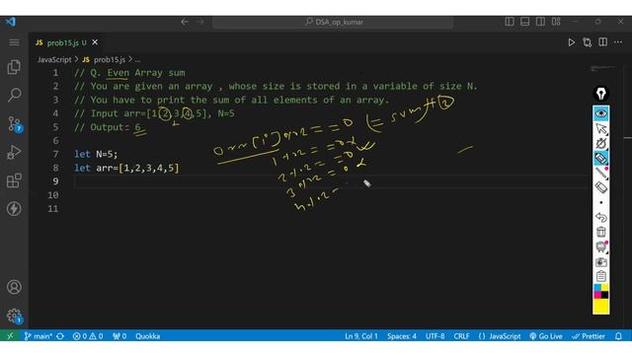Click the VS Code logo icon
The image size is (632, 355).
[11, 22]
